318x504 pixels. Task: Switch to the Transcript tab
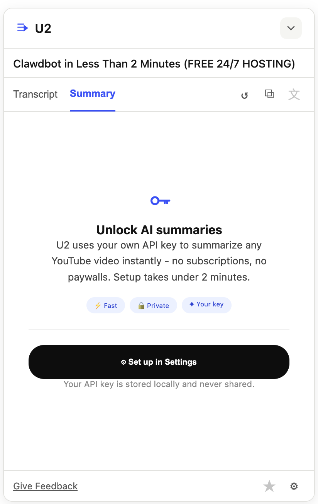point(35,94)
